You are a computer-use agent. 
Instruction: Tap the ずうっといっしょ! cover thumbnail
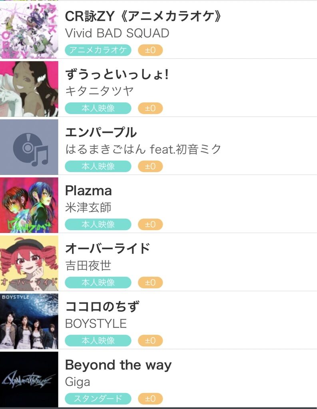coord(29,88)
